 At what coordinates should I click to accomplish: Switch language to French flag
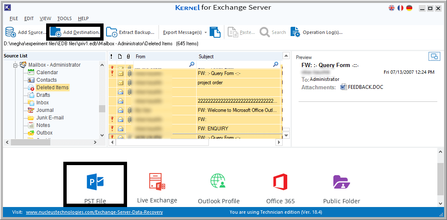(x=400, y=8)
